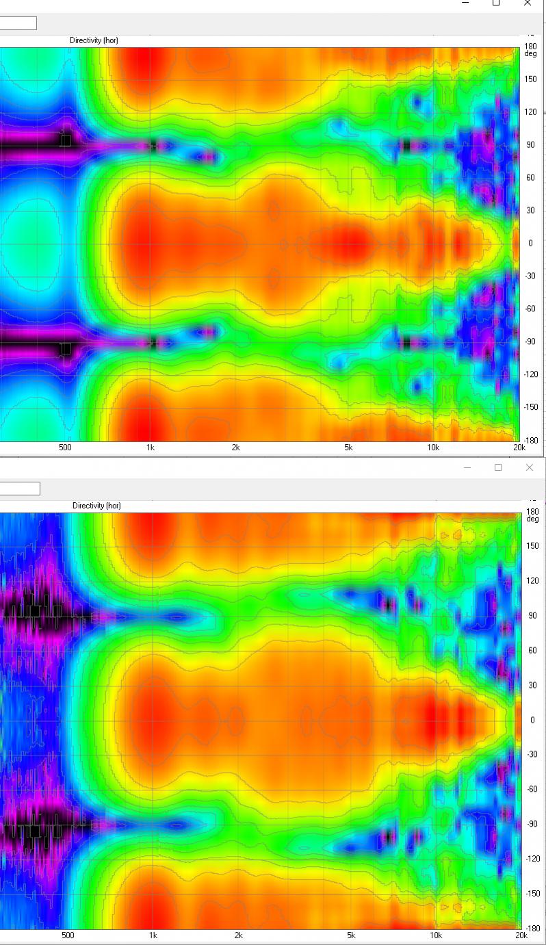Click the -120 degree label on the lower plot
Viewport: 546px width, 945px height.
(534, 858)
